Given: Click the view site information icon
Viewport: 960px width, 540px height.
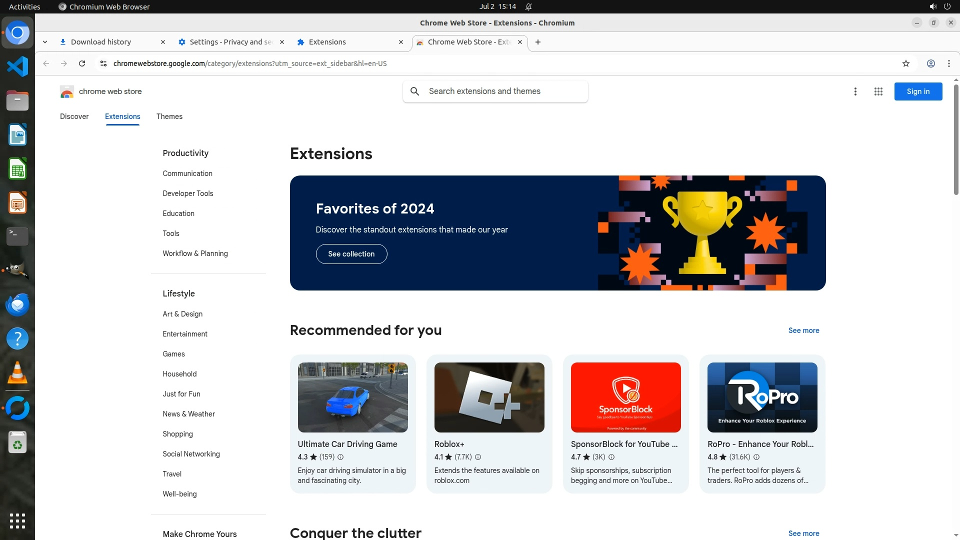Looking at the screenshot, I should point(103,63).
